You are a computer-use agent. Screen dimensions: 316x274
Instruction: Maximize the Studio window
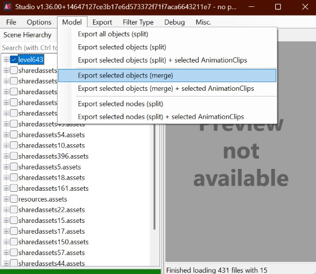point(278,7)
